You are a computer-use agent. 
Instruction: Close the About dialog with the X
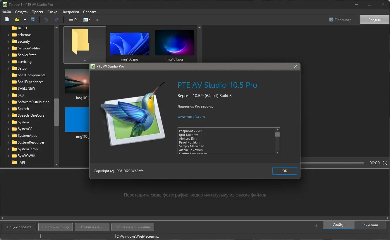click(x=295, y=66)
